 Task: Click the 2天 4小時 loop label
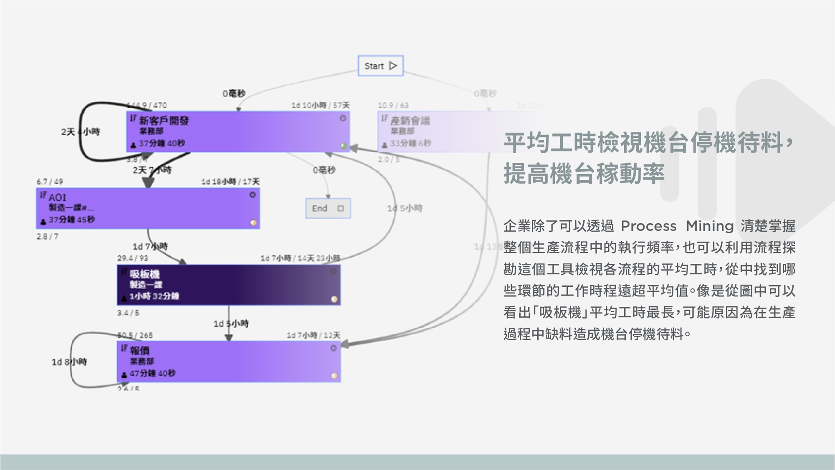[x=80, y=132]
